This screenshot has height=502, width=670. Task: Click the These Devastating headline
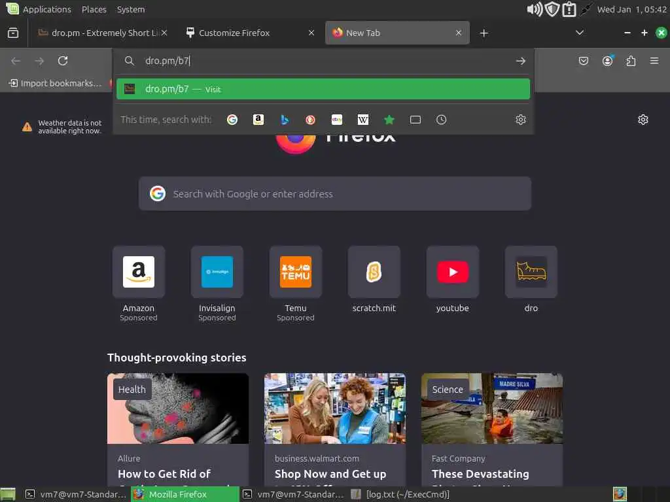tap(480, 474)
